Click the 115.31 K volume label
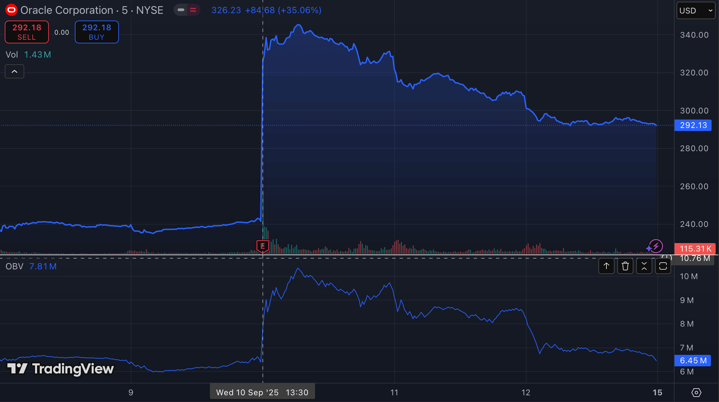Screen dimensions: 719x402 [x=695, y=249]
